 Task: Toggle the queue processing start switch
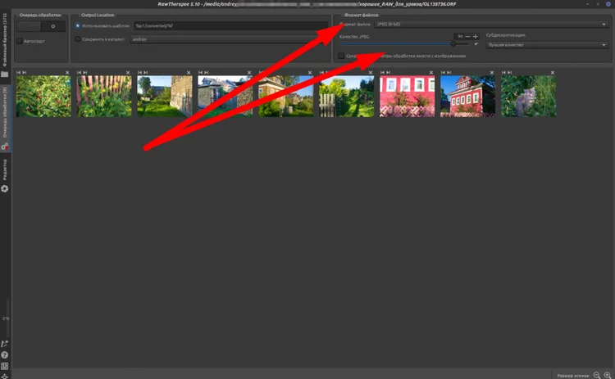click(x=41, y=26)
